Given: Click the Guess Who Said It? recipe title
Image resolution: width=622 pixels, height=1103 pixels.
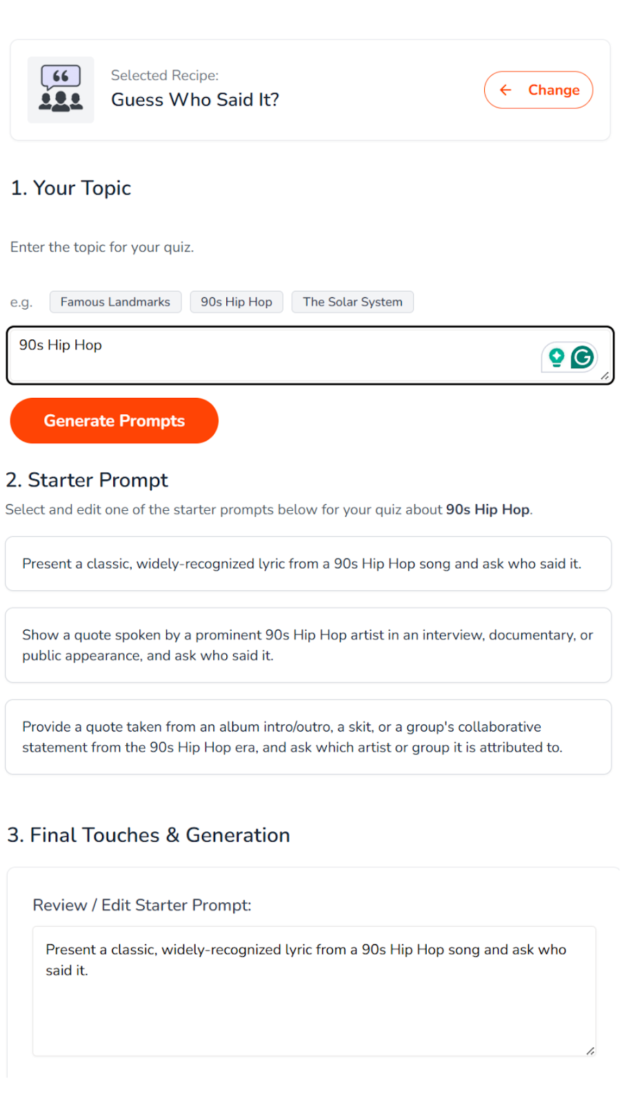Looking at the screenshot, I should (195, 100).
